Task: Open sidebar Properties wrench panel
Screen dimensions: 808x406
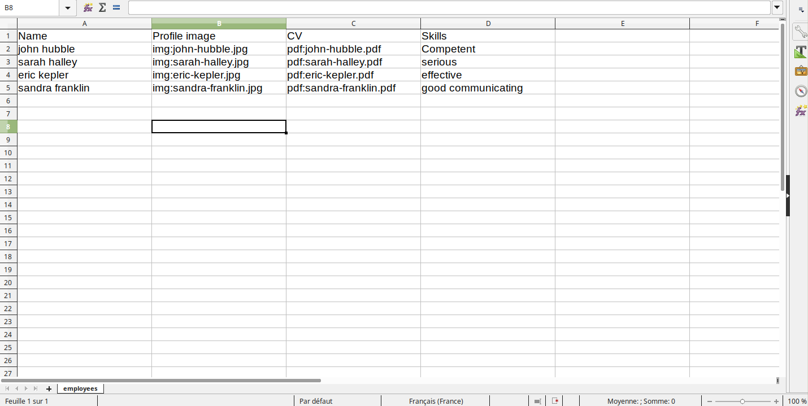Action: point(801,32)
